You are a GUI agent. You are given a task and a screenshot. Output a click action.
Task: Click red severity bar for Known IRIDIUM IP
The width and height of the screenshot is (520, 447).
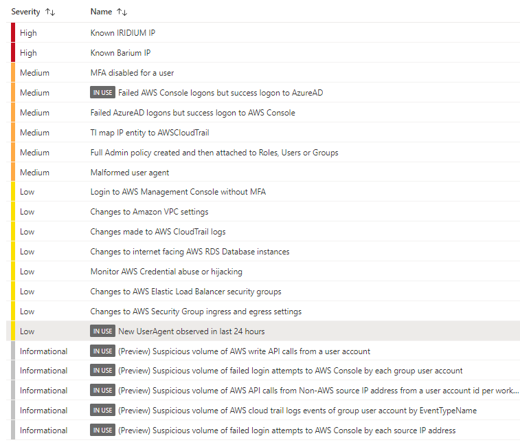13,33
